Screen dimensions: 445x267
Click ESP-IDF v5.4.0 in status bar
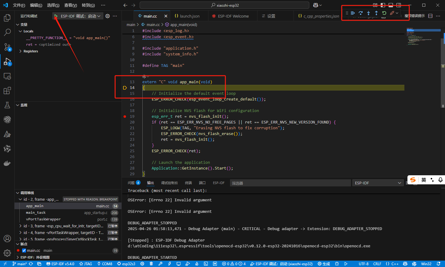coord(60,264)
